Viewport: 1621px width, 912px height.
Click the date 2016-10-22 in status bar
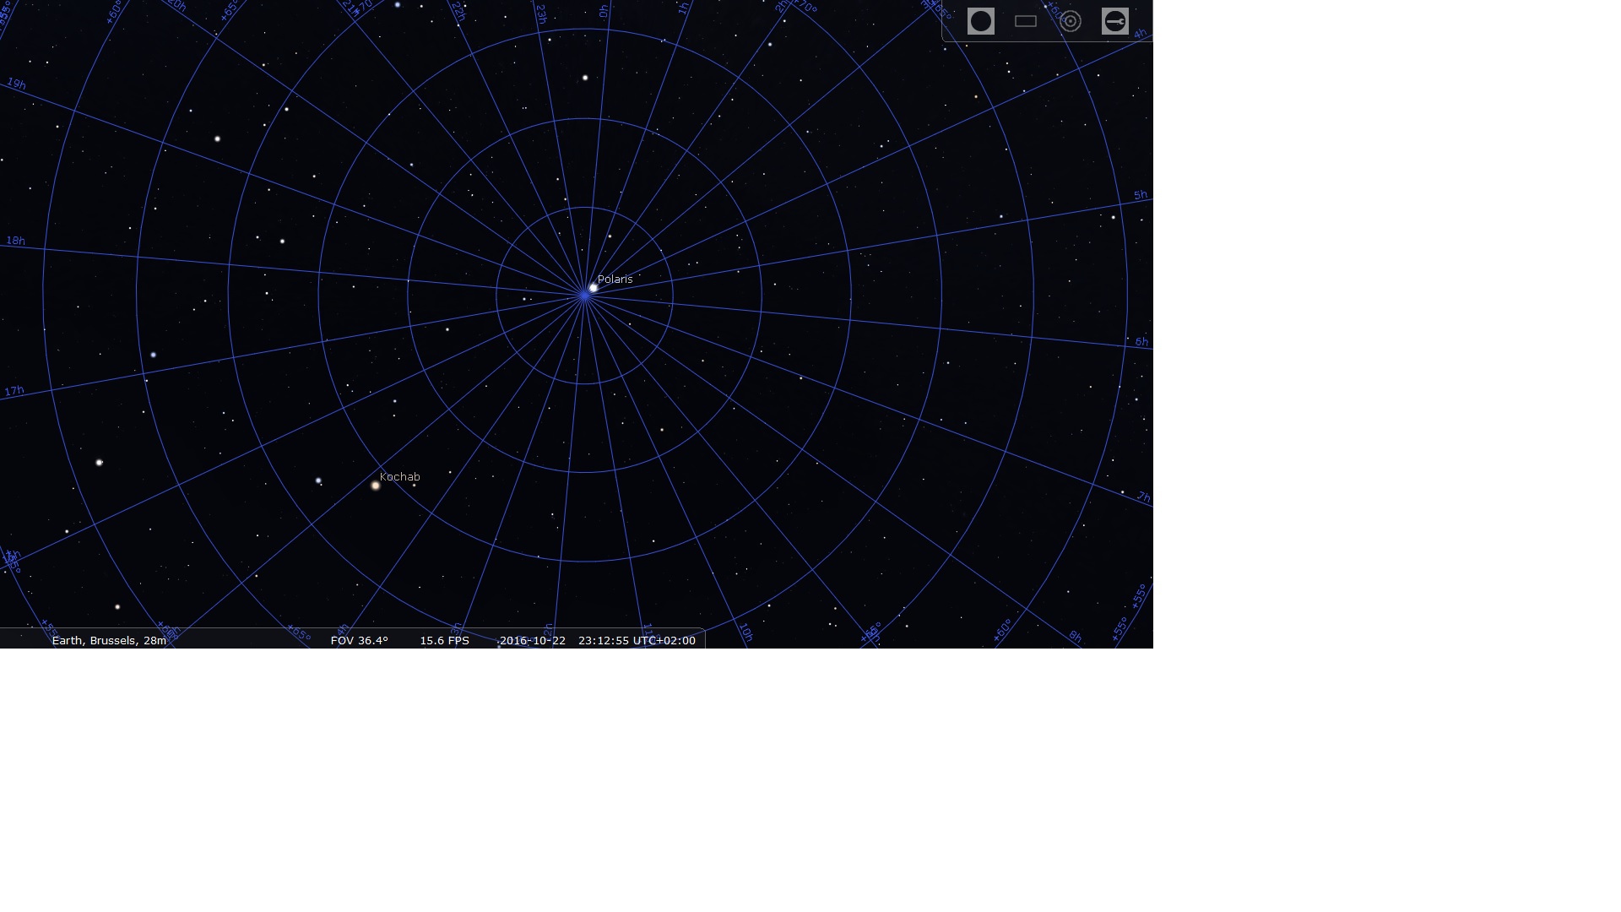tap(533, 641)
